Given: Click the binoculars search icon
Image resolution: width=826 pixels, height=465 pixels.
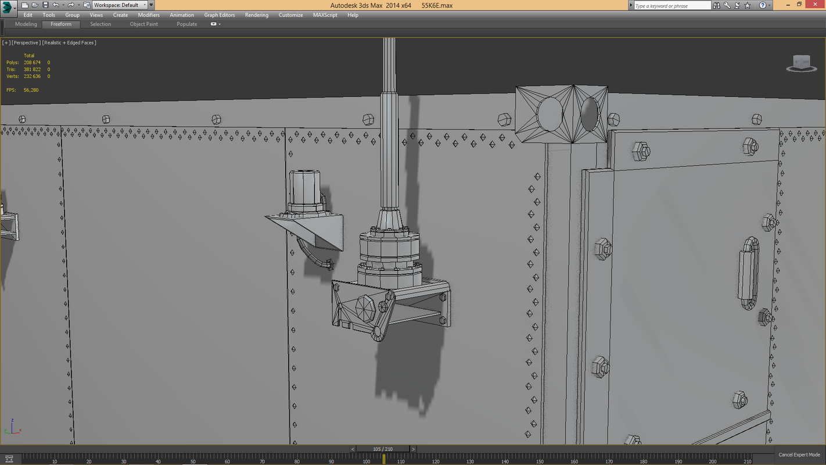Looking at the screenshot, I should (x=717, y=5).
